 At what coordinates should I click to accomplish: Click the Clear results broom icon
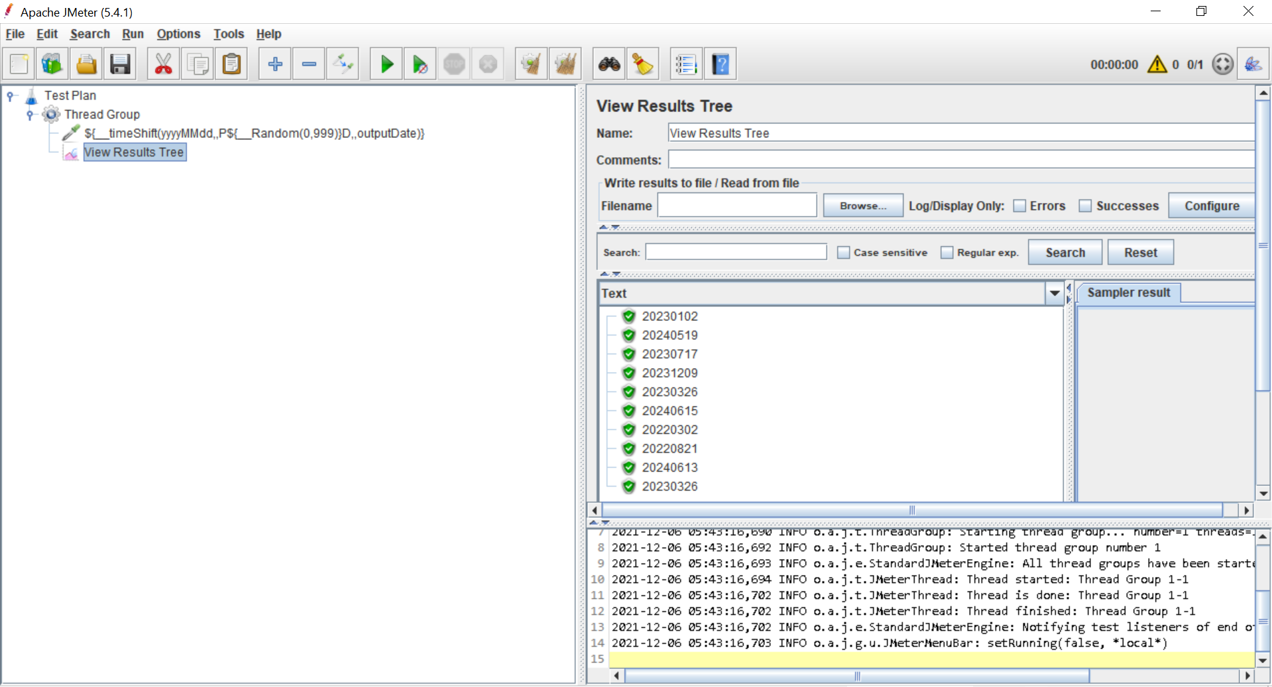531,64
